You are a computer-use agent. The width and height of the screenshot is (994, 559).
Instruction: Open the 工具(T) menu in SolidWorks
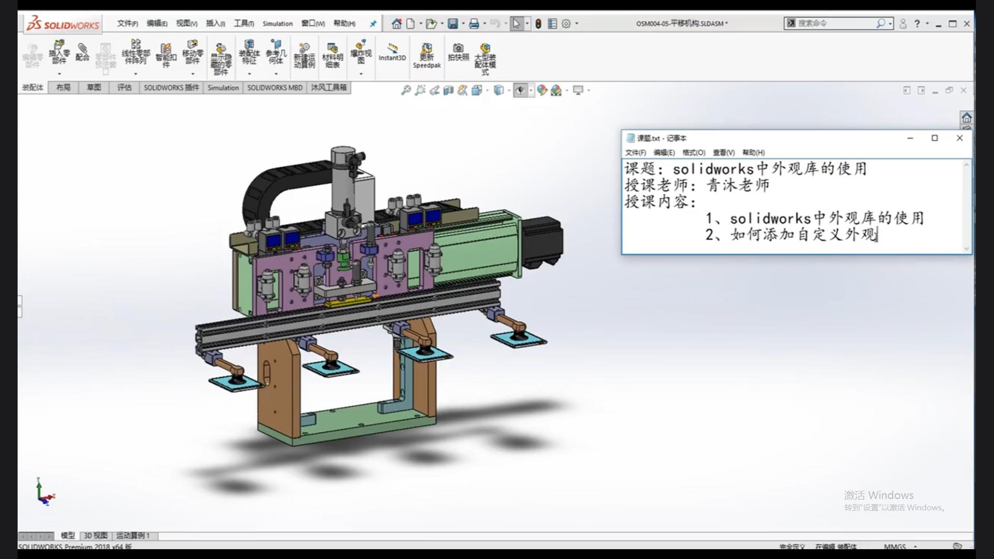(x=244, y=24)
